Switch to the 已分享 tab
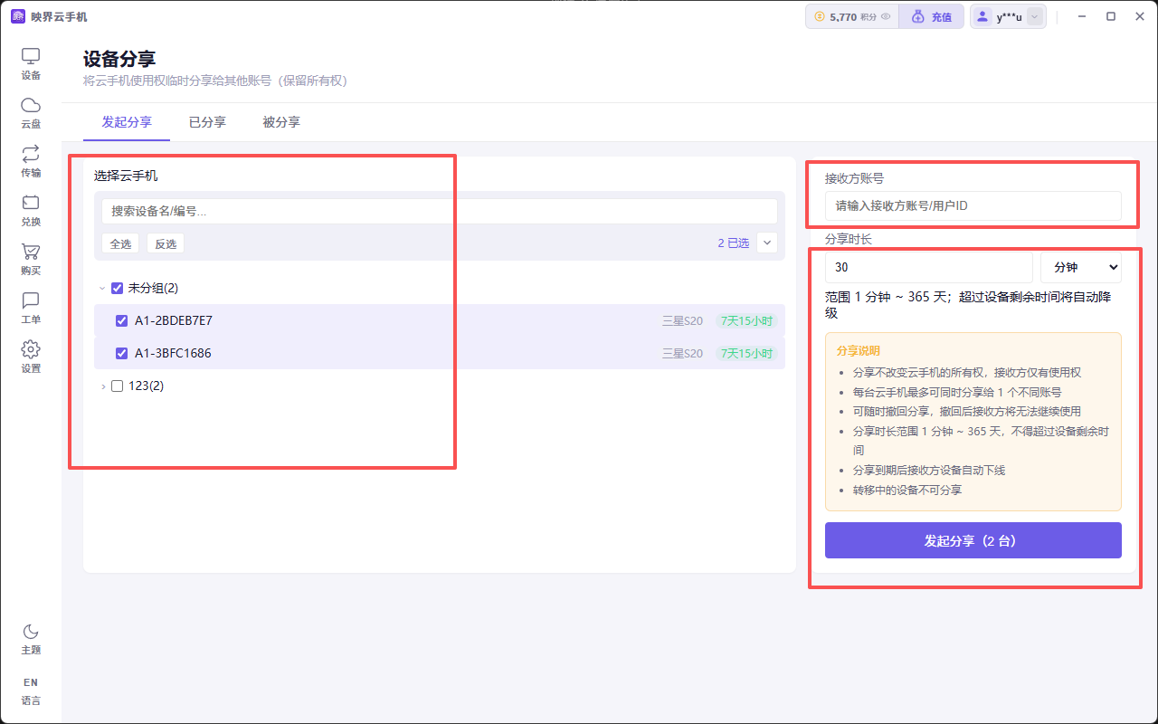This screenshot has width=1158, height=724. pos(207,122)
